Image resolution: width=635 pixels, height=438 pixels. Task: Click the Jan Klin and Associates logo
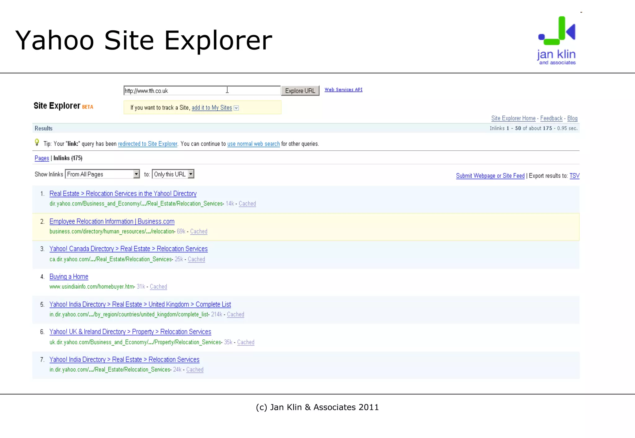click(x=557, y=40)
